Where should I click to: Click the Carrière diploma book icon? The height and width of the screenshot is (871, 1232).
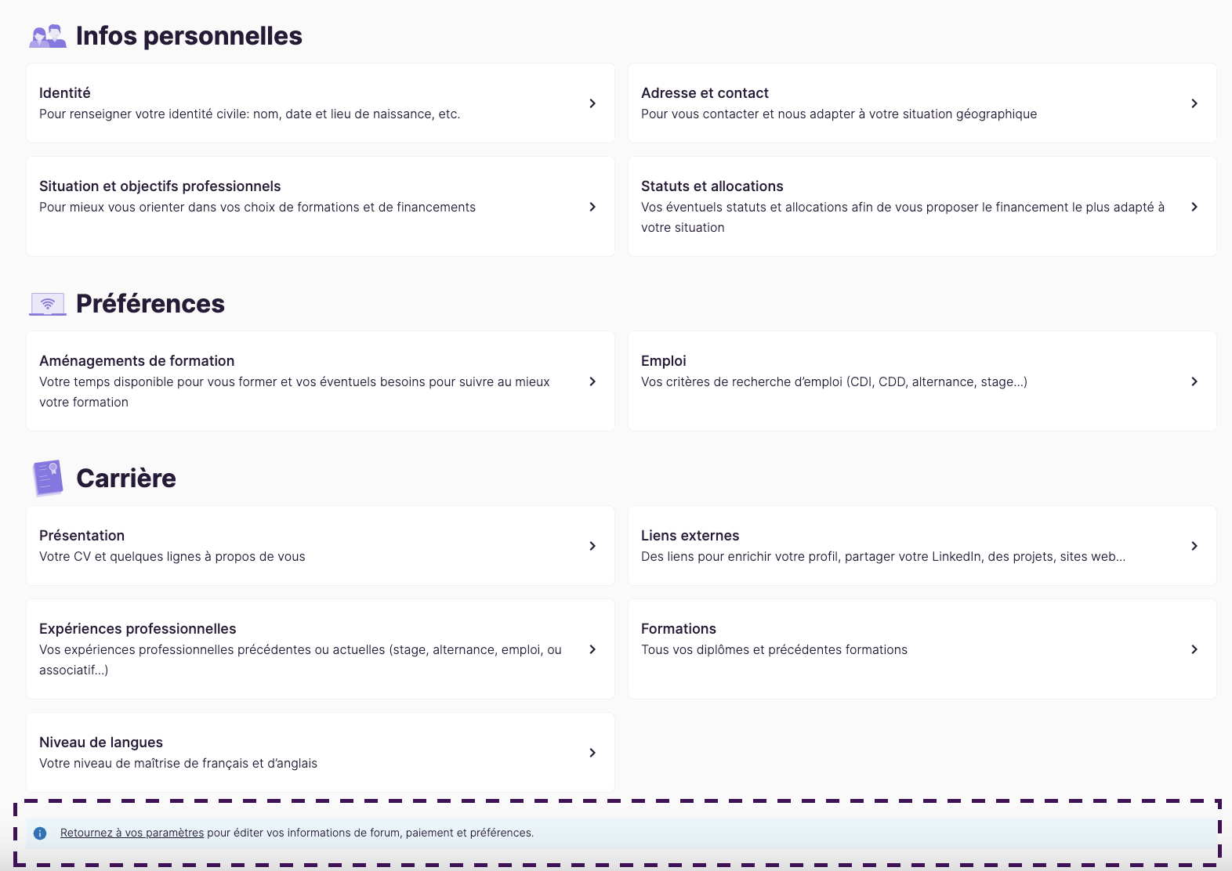click(48, 478)
